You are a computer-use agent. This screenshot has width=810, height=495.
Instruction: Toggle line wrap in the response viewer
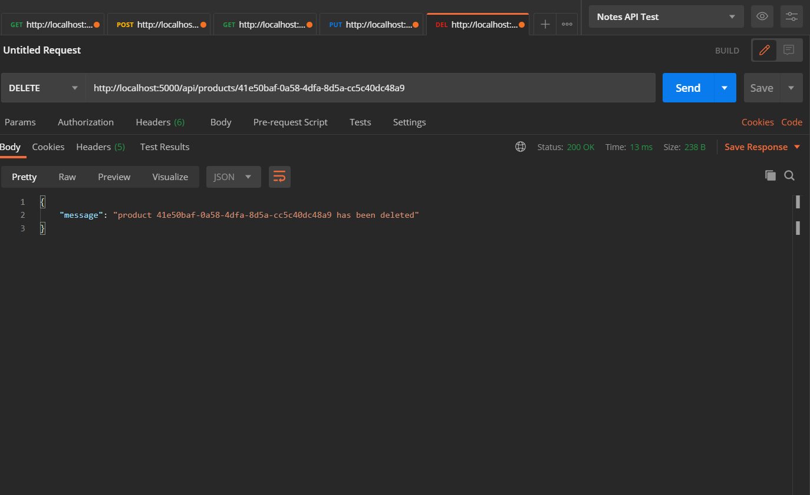[279, 177]
